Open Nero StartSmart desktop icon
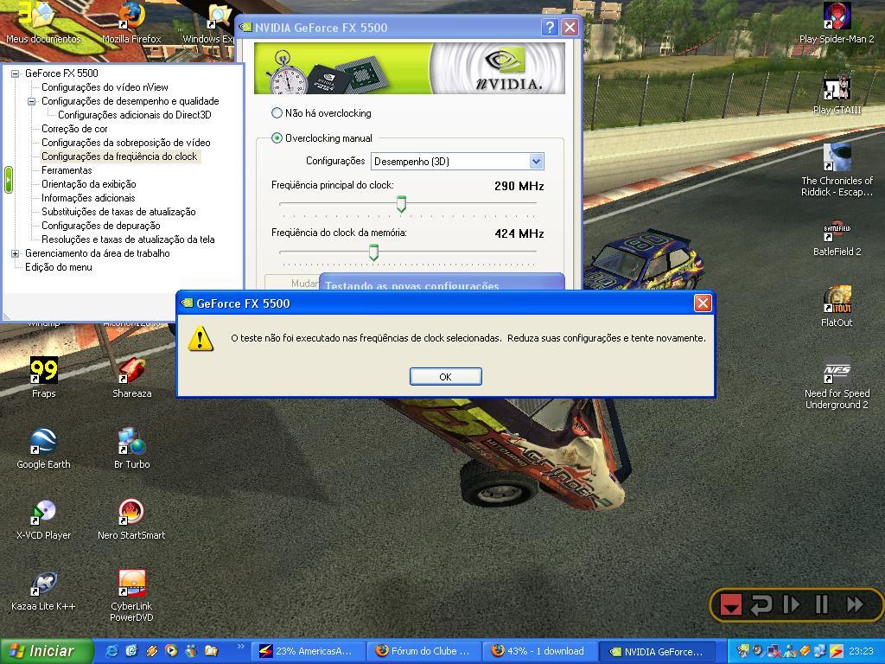The image size is (885, 664). click(x=131, y=520)
